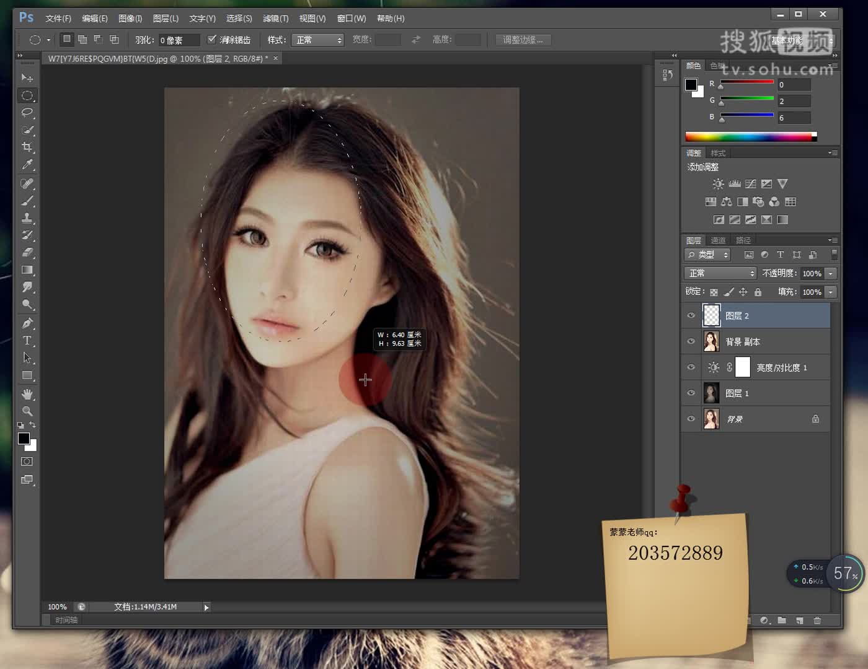Select the Clone Stamp tool
Screen dimensions: 868x669
(27, 218)
